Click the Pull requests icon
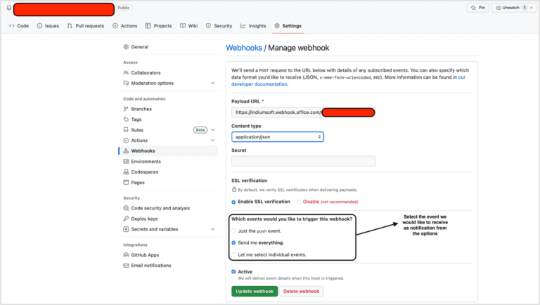Screen dimensions: 540x305 [70, 26]
